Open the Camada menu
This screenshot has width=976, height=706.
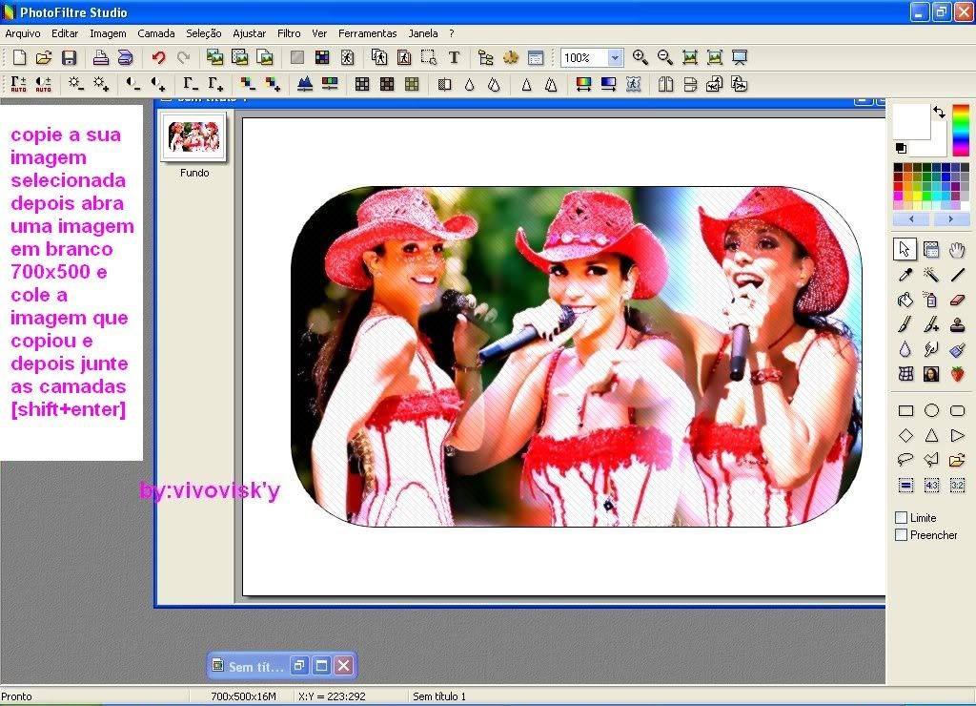click(155, 33)
